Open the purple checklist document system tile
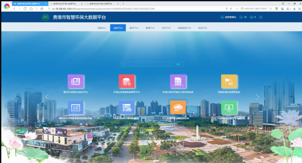 point(178,81)
